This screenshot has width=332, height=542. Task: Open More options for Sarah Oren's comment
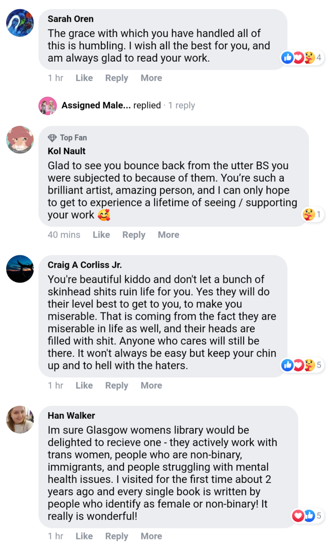151,78
